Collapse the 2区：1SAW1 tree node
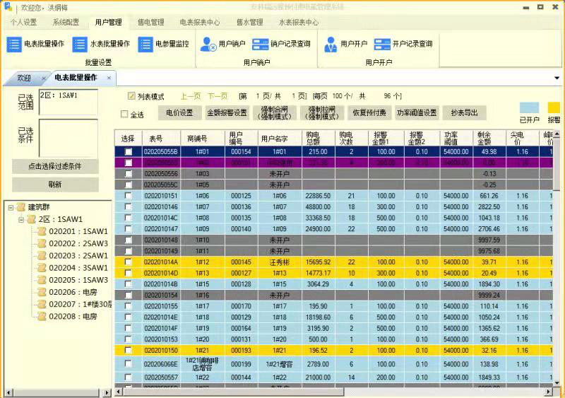This screenshot has width=565, height=398. click(21, 219)
